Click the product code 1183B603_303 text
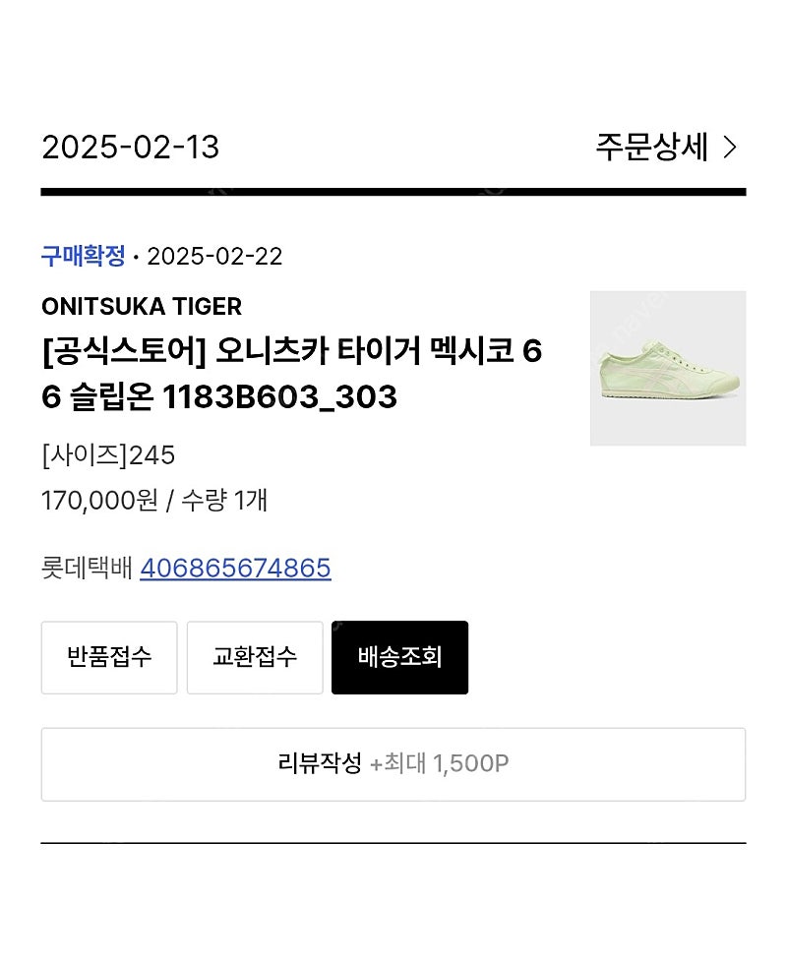Screen dimensions: 787x962 pyautogui.click(x=279, y=397)
